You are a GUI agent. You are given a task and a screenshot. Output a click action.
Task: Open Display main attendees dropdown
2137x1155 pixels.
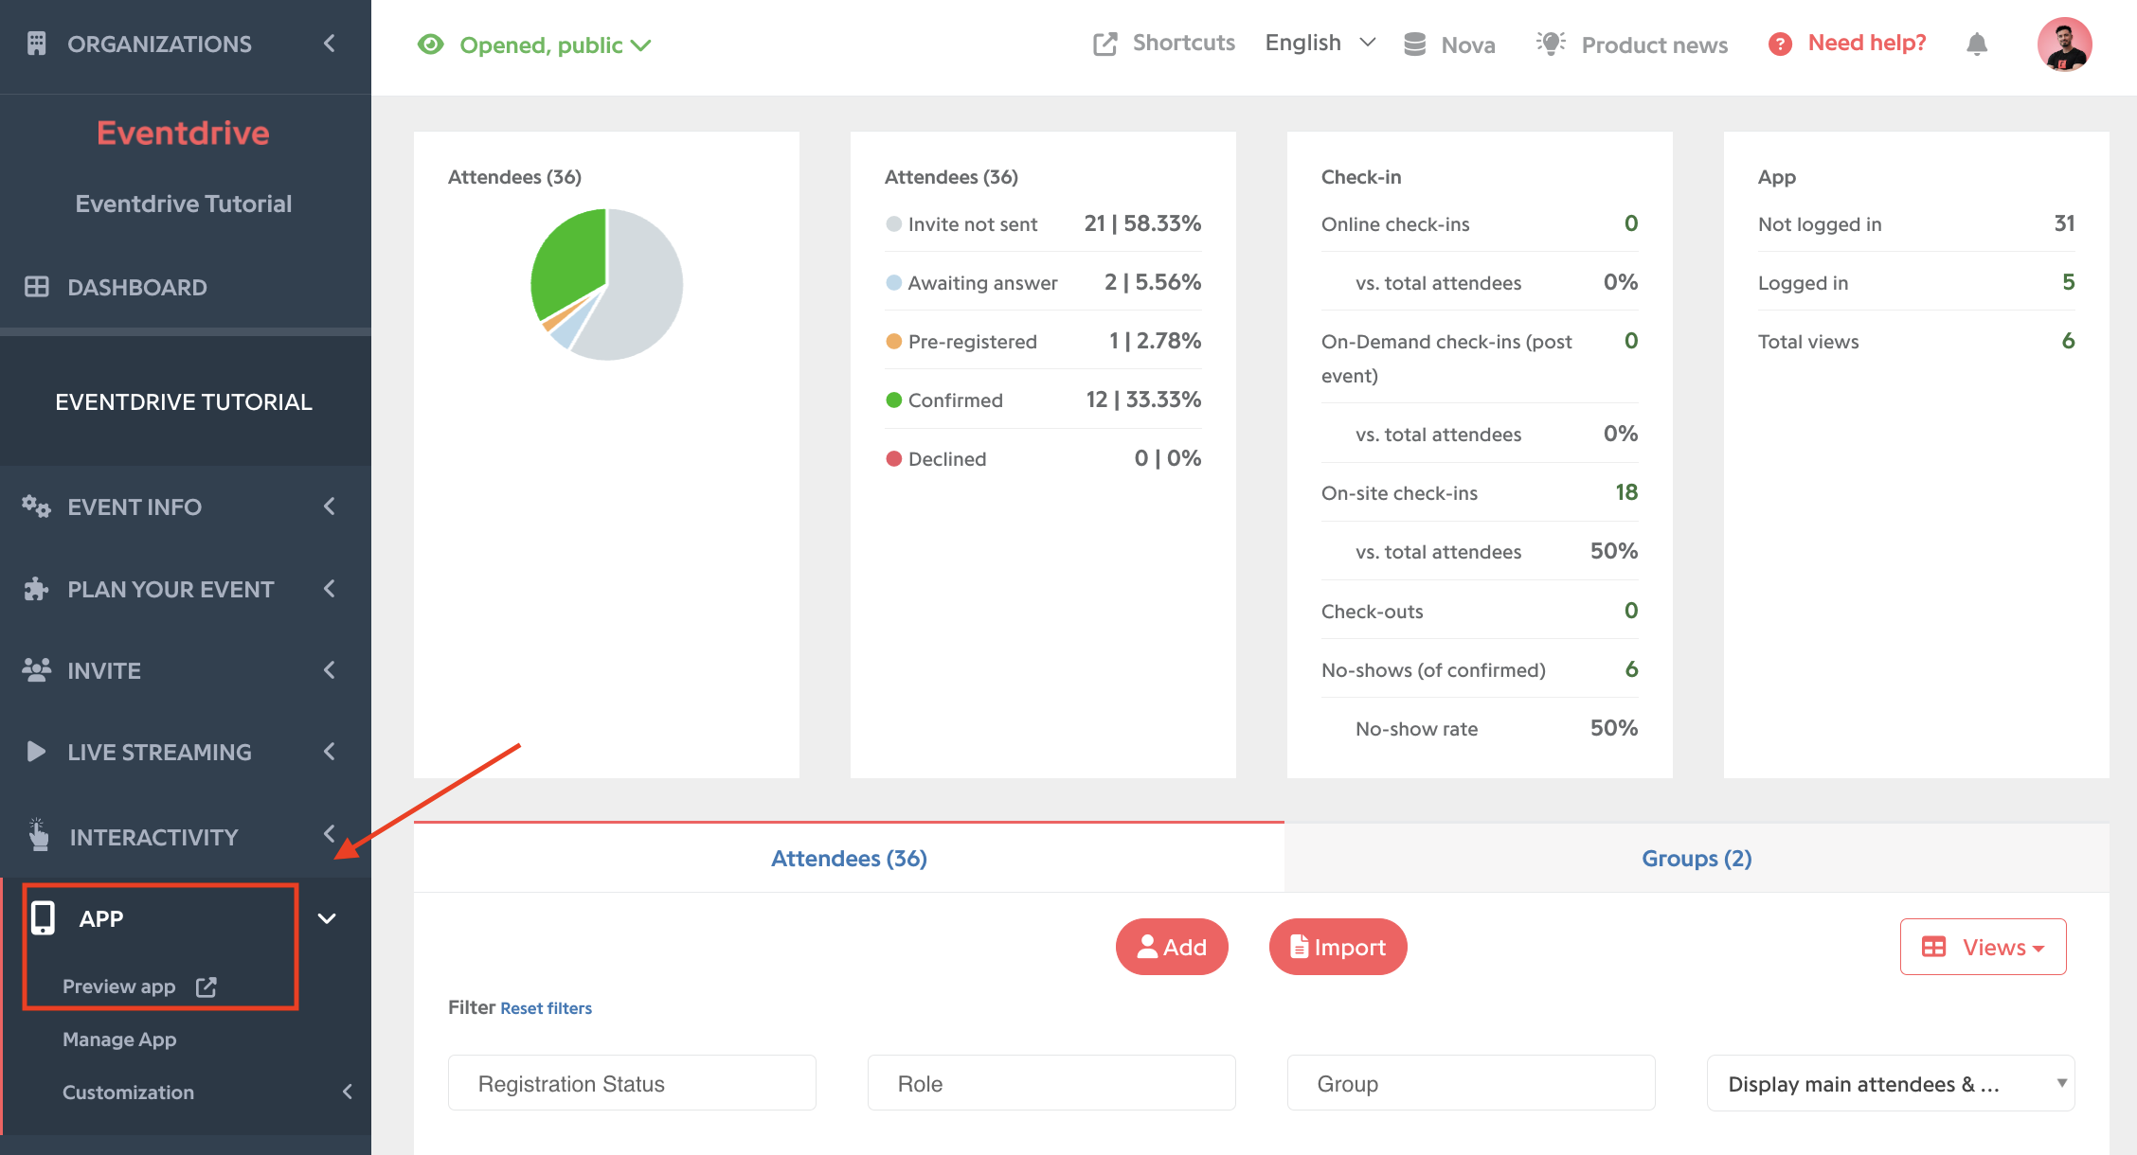coord(1891,1083)
